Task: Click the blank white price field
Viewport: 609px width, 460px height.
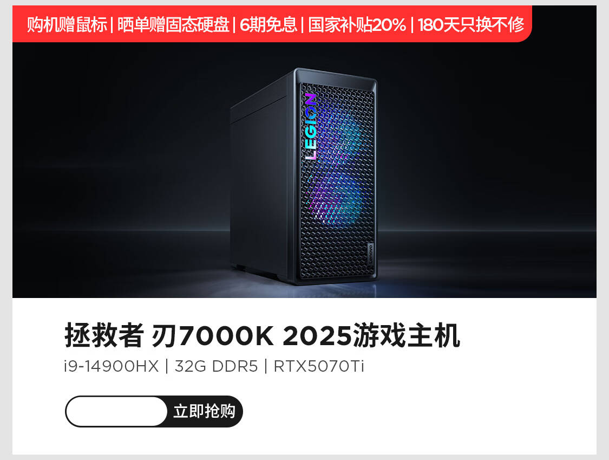Action: click(116, 411)
